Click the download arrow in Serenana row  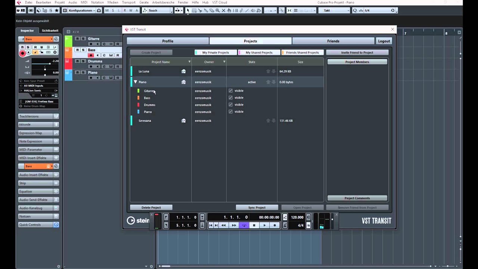273,121
